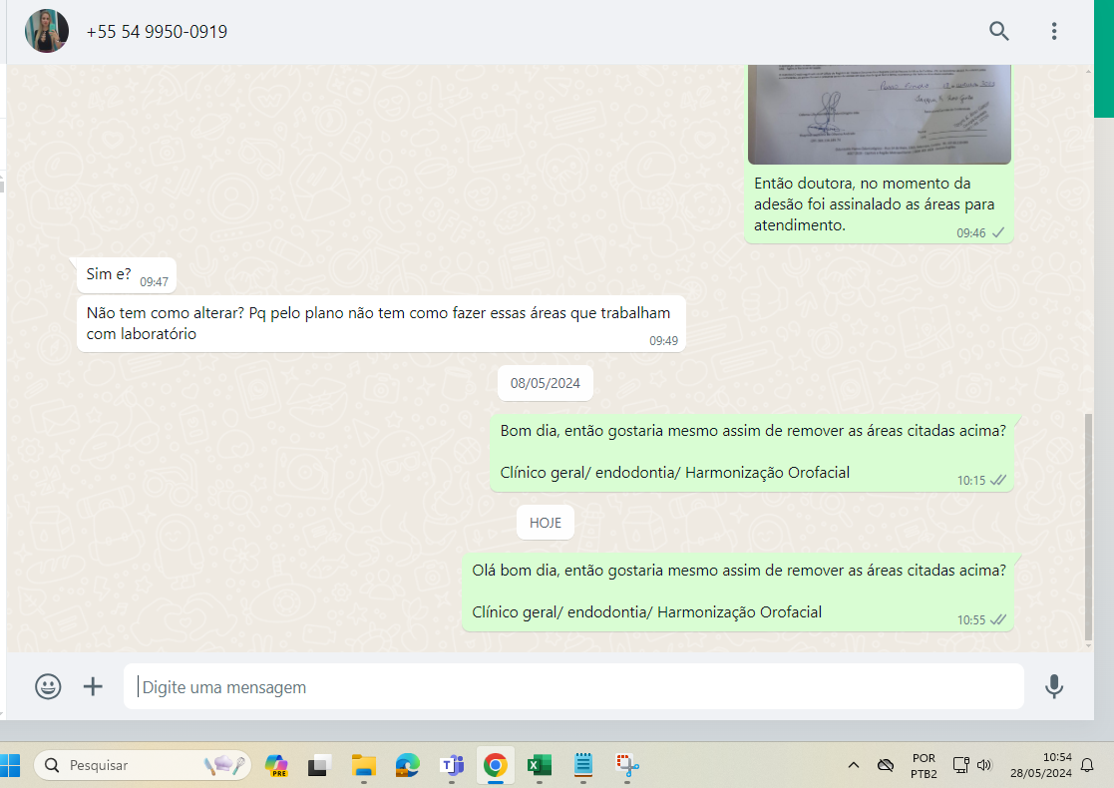This screenshot has height=788, width=1114.
Task: Click the volume speaker tray icon
Action: pos(984,765)
